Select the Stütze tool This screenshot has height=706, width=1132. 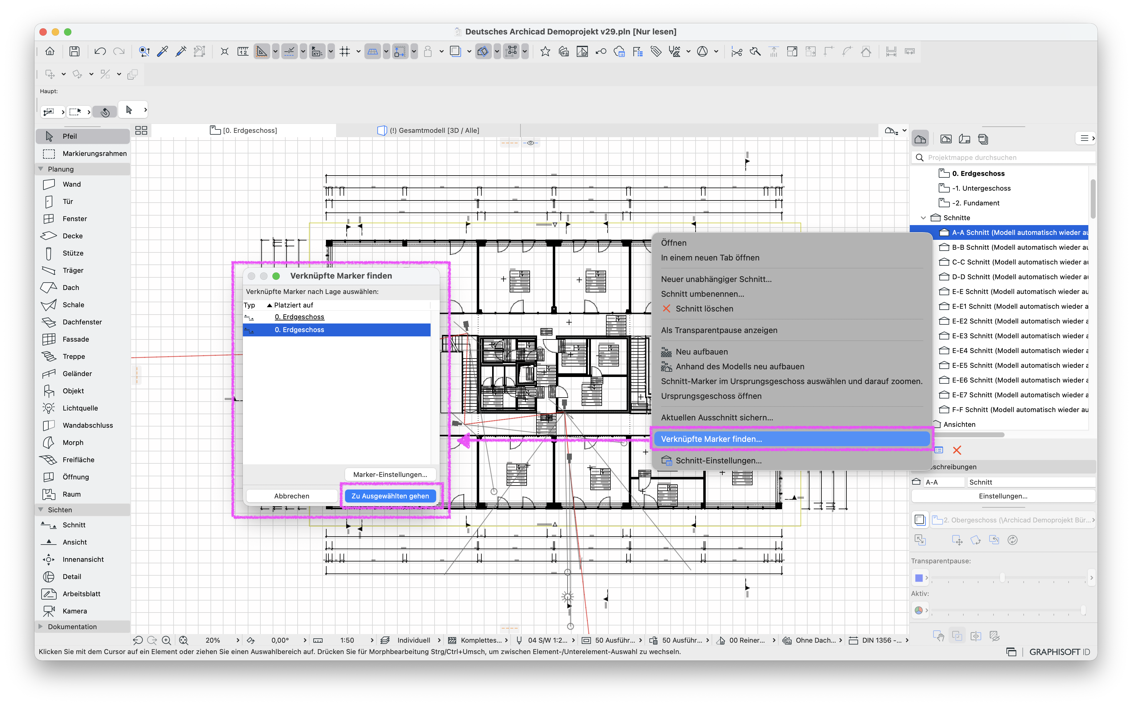[83, 253]
